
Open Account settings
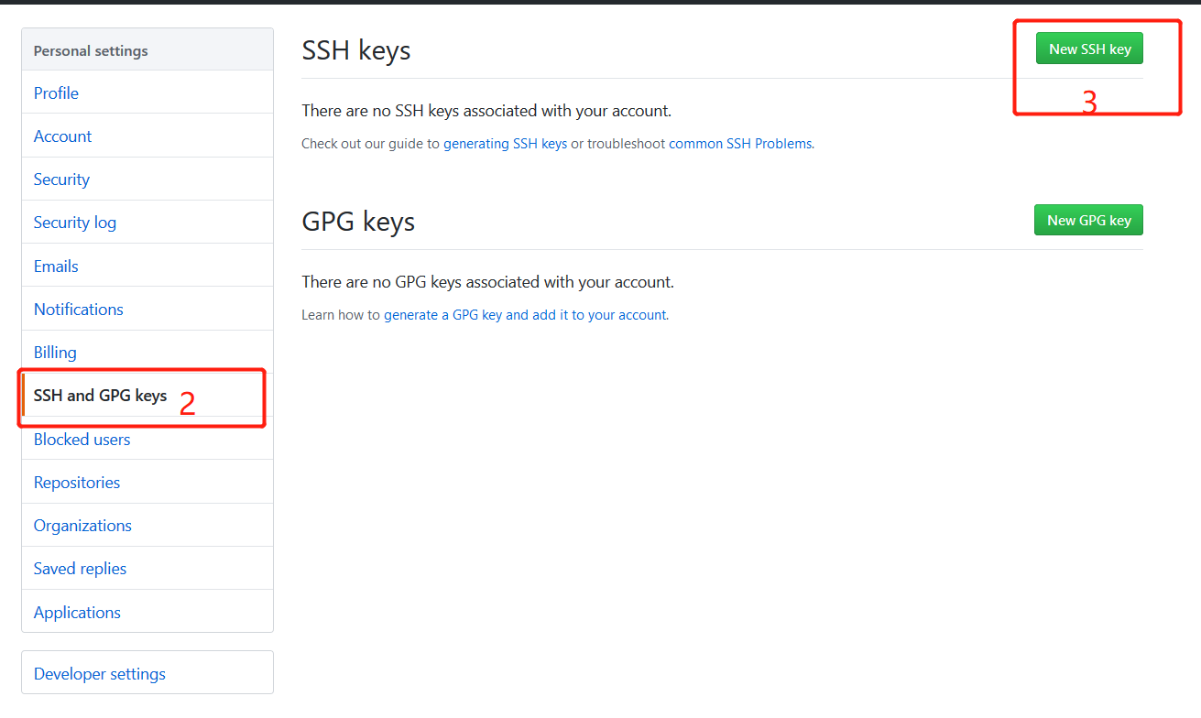coord(62,136)
